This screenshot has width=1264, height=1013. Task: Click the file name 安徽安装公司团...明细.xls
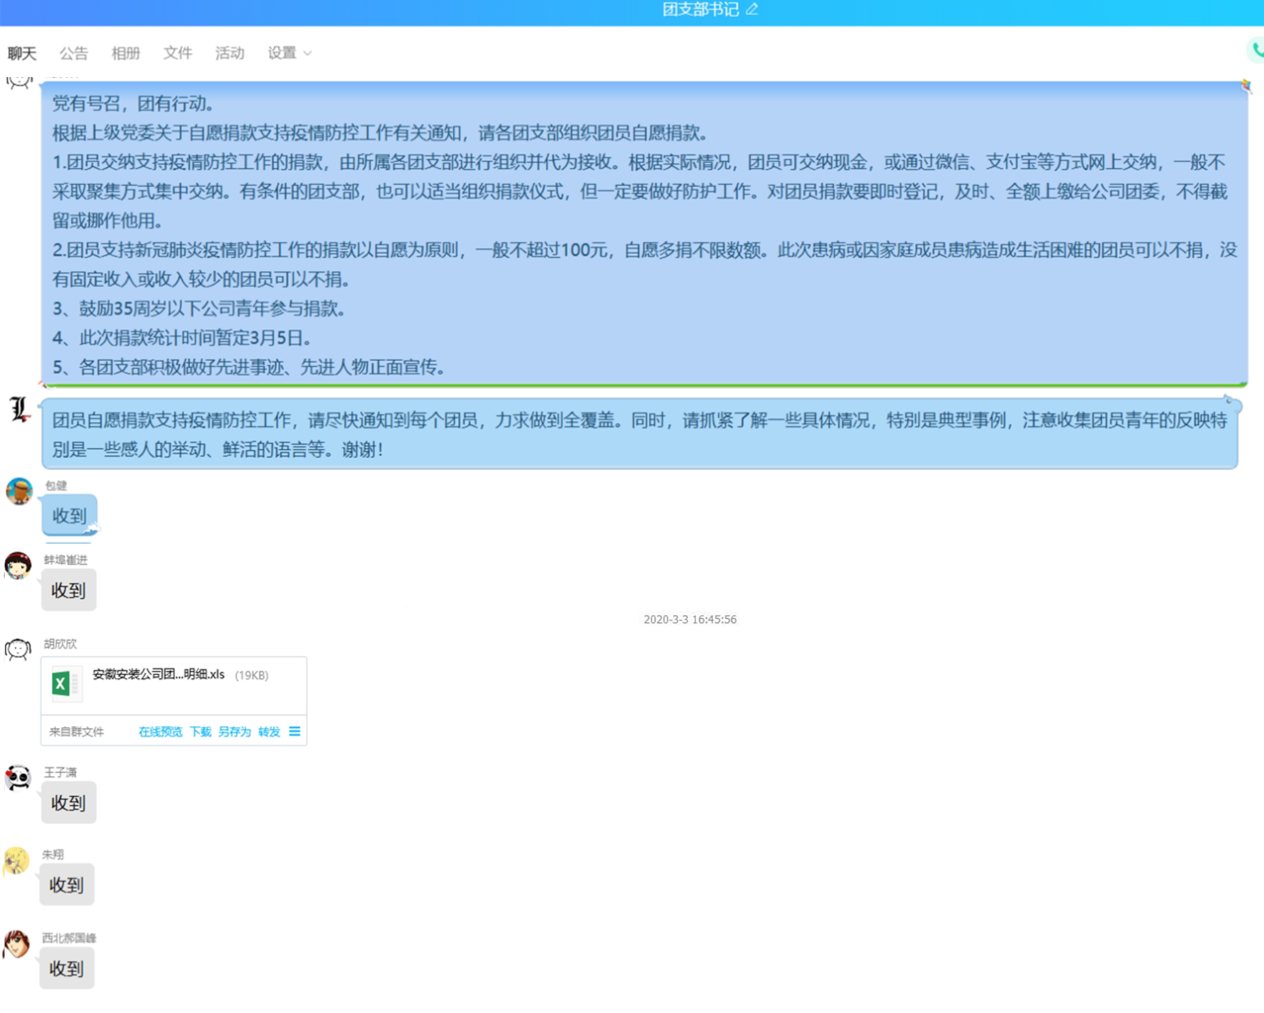(x=158, y=674)
